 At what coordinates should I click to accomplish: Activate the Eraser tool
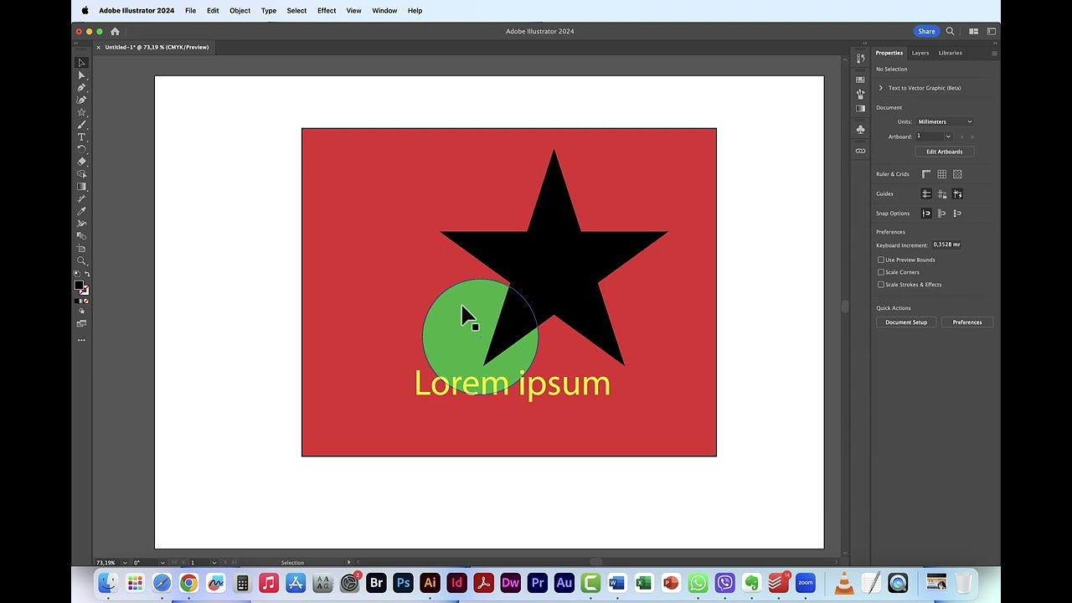(x=81, y=162)
